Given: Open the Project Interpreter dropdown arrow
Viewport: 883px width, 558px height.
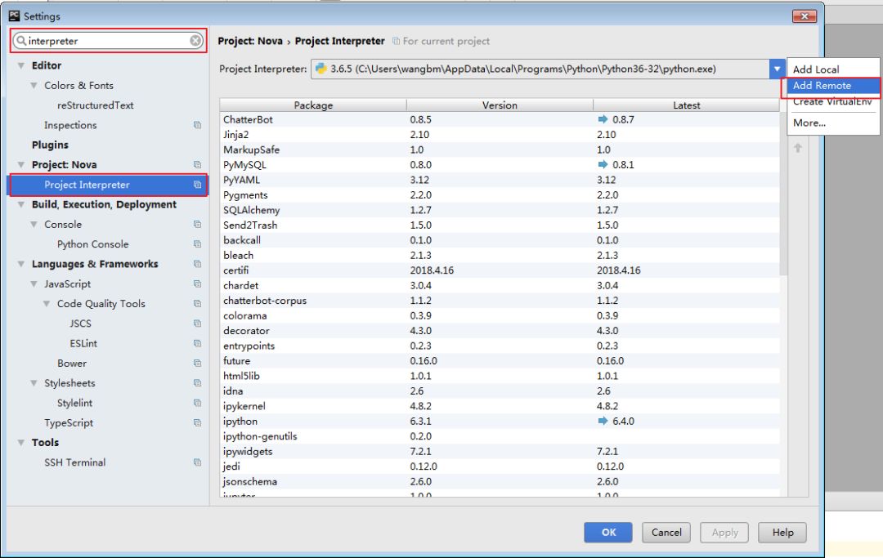Looking at the screenshot, I should (777, 69).
